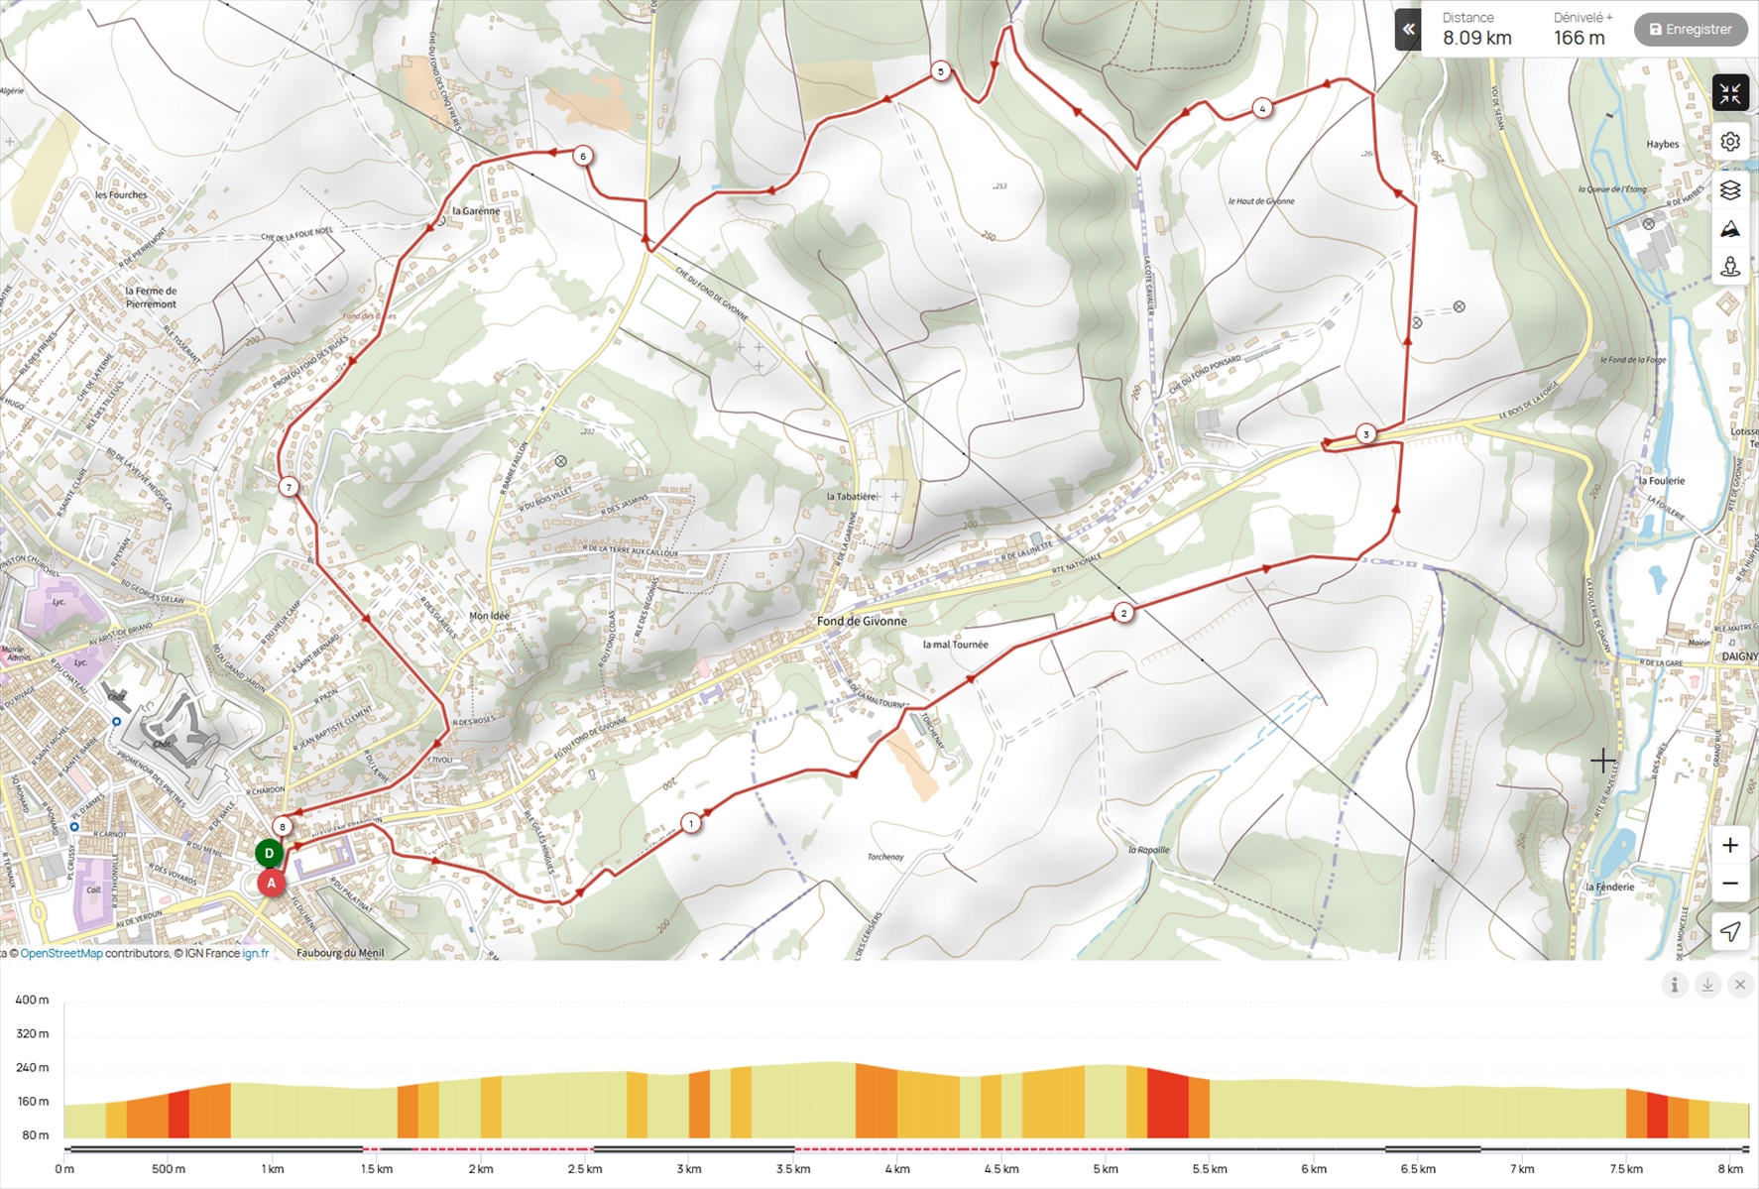The height and width of the screenshot is (1189, 1759).
Task: Activate the street view person icon
Action: point(1730,267)
